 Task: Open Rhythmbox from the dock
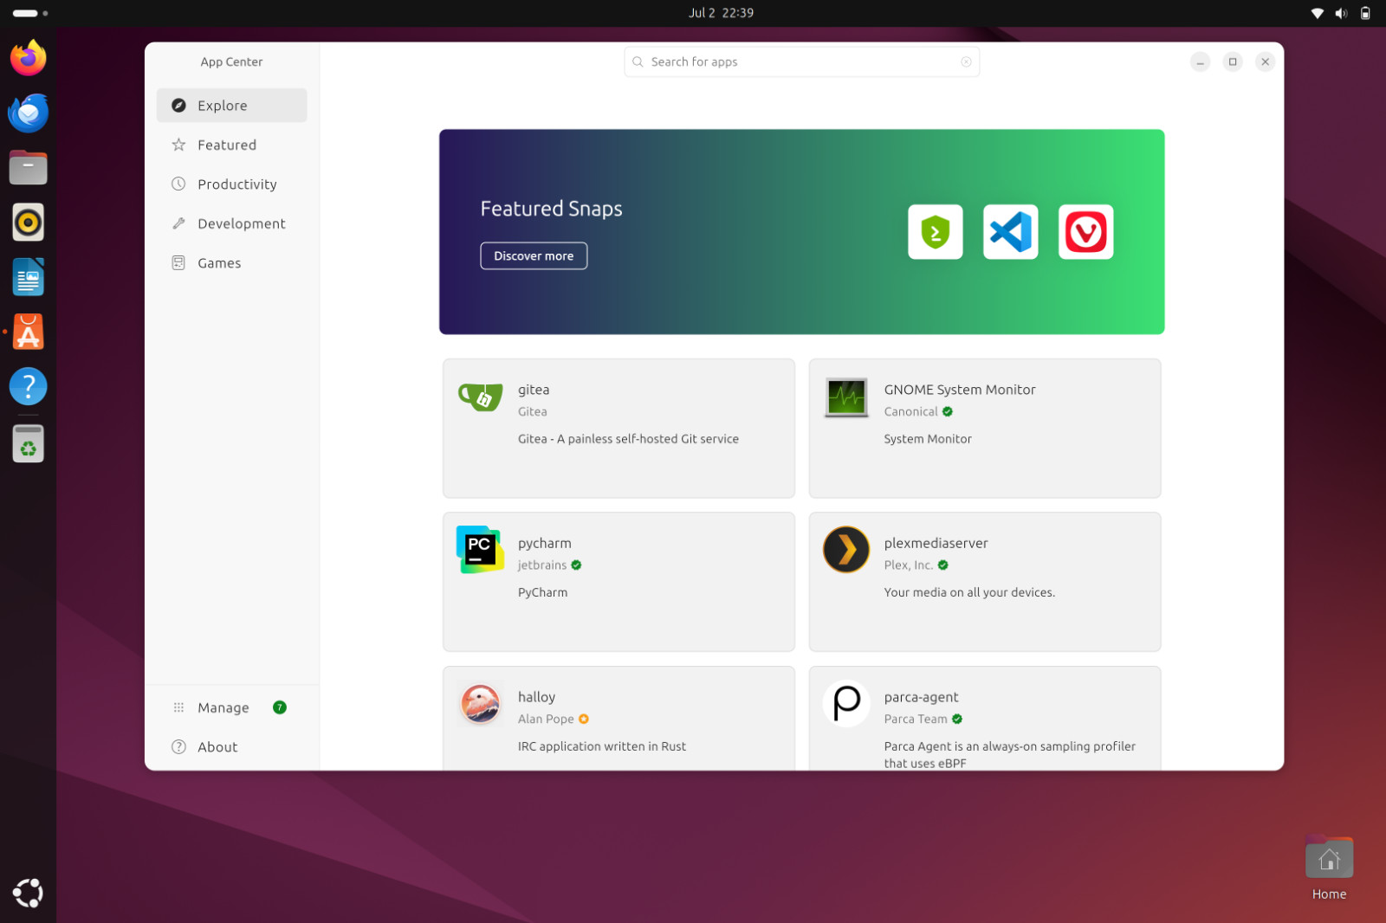pos(28,223)
